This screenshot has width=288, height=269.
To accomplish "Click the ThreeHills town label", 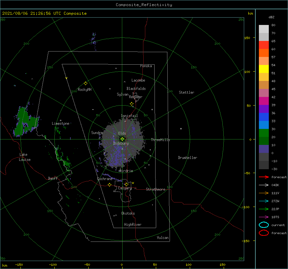I will [160, 140].
